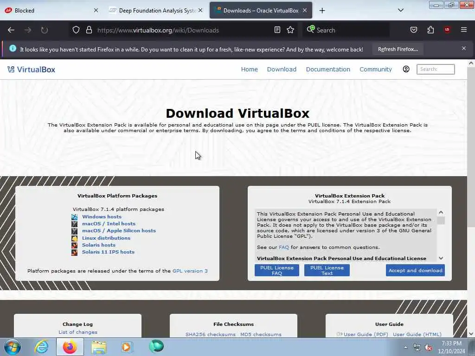Click the muted volume tray icon

pyautogui.click(x=428, y=348)
